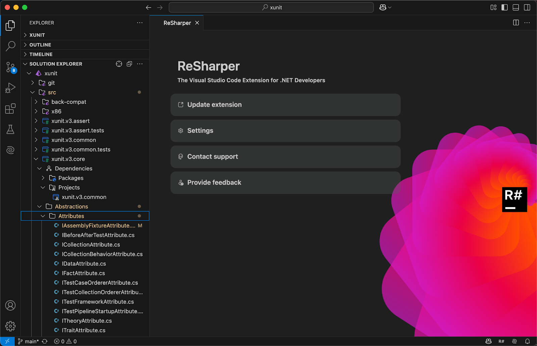The width and height of the screenshot is (537, 346).
Task: Select the ReSharper editor tab
Action: click(x=177, y=23)
